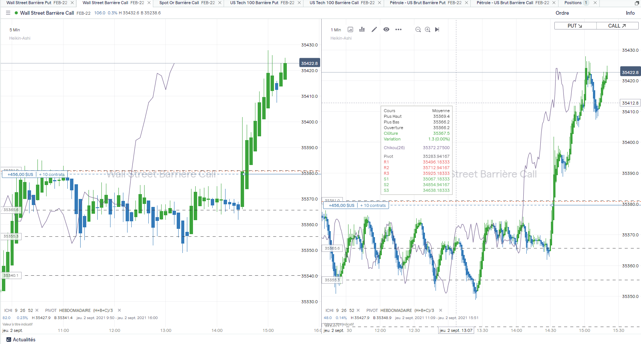This screenshot has height=344, width=641.
Task: Close the US Tech 100 Barrière Call tab
Action: [380, 3]
